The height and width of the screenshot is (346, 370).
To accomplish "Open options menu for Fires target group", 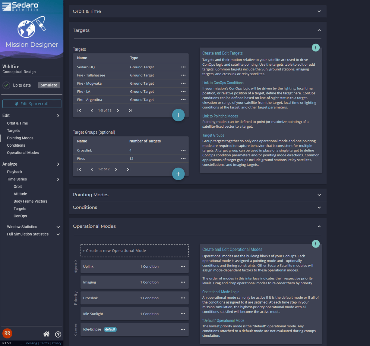I will pyautogui.click(x=183, y=158).
